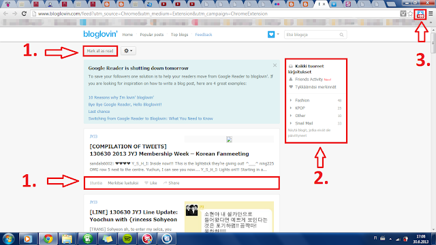Select Kaikki tuoreet kirjoitukset in sidebar
Viewport: 436px width, 245px height.
[306, 69]
